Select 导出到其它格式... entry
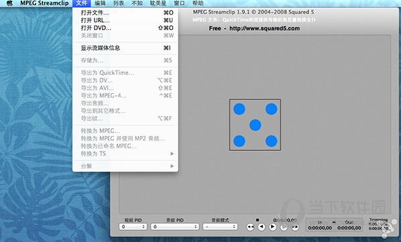The height and width of the screenshot is (242, 401). pos(125,111)
